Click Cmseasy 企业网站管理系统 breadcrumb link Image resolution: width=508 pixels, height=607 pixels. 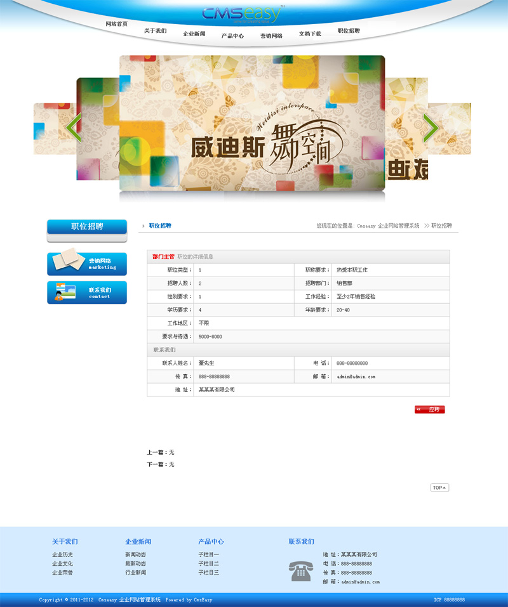388,226
